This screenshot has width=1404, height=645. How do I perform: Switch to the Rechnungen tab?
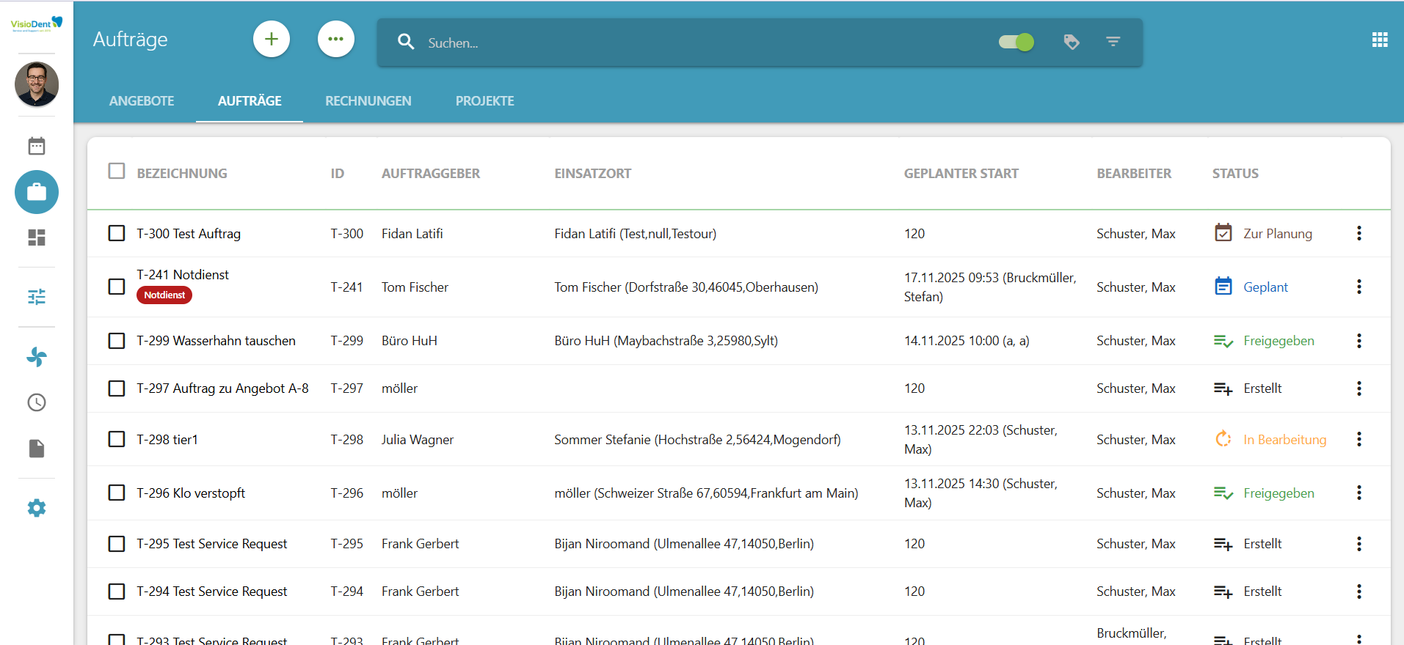(x=368, y=101)
